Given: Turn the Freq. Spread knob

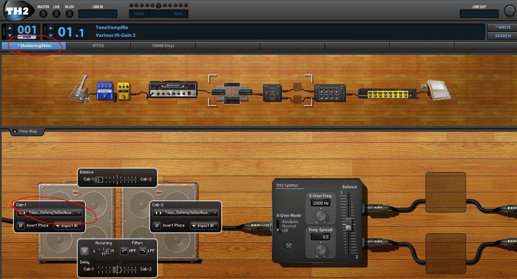Looking at the screenshot, I should (x=321, y=249).
